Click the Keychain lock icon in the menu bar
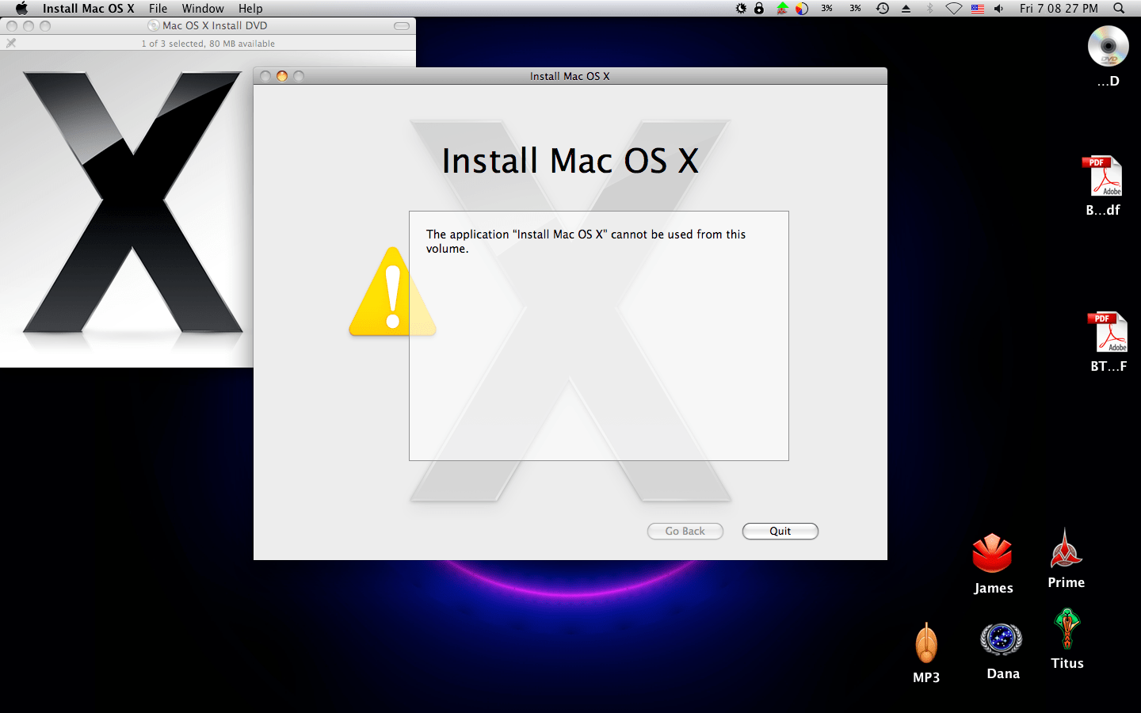Viewport: 1141px width, 713px height. pos(759,9)
